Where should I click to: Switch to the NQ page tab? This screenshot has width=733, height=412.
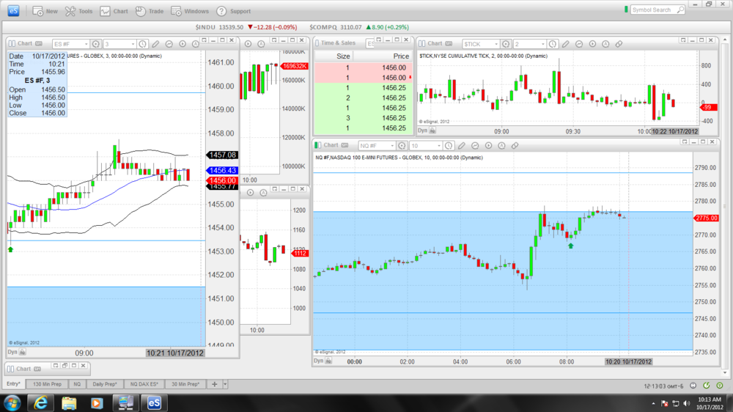point(77,384)
